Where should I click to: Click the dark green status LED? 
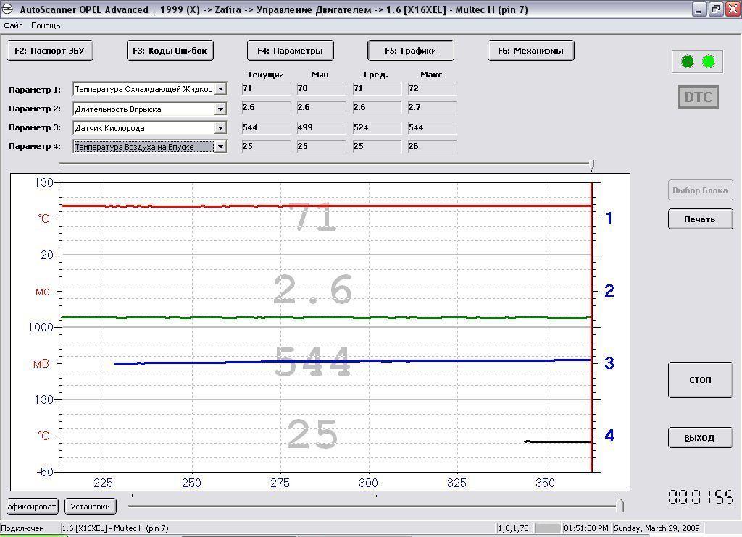[688, 62]
